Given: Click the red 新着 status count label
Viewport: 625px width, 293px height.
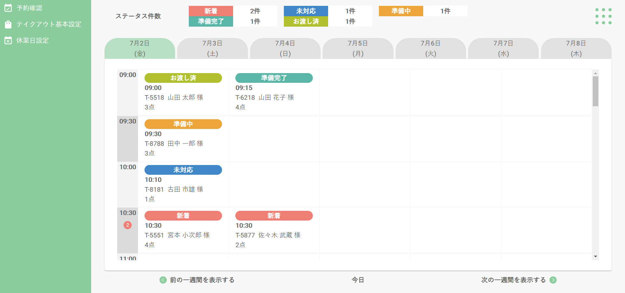Looking at the screenshot, I should tap(211, 11).
